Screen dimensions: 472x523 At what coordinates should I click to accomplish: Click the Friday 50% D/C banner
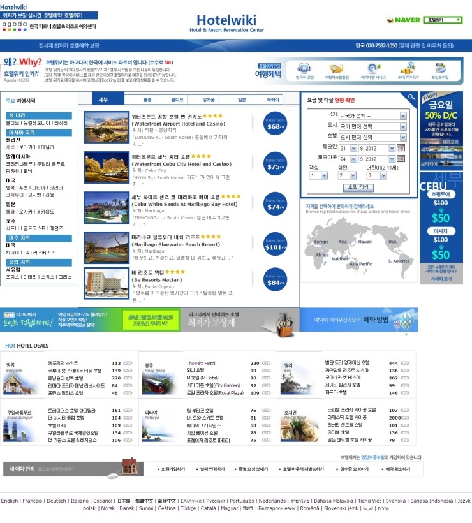click(x=441, y=130)
